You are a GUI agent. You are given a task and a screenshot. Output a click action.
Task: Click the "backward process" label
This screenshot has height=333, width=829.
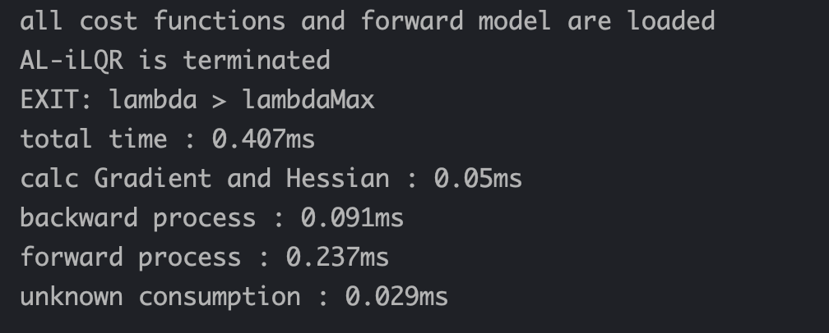click(x=137, y=218)
